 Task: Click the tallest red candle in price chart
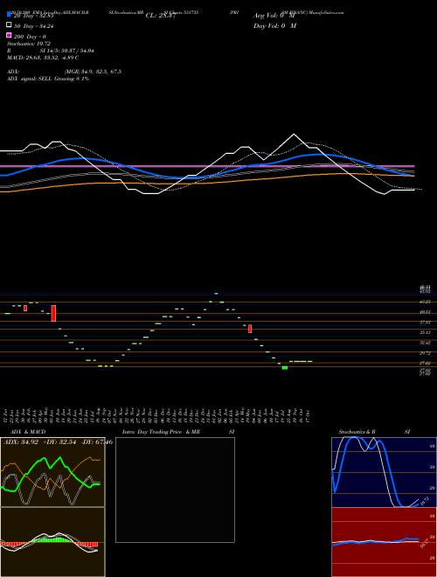click(53, 313)
